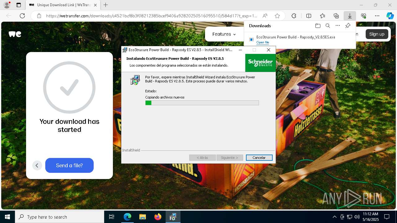Click the Edge profile avatar icon
The height and width of the screenshot is (223, 397).
[x=7, y=5]
